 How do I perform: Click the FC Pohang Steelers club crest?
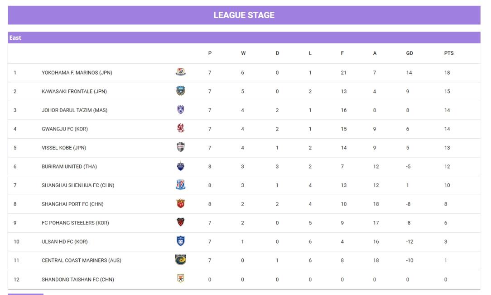pyautogui.click(x=180, y=222)
